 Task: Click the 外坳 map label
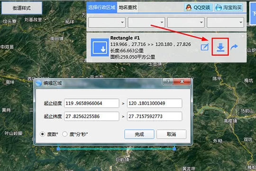[218, 141]
